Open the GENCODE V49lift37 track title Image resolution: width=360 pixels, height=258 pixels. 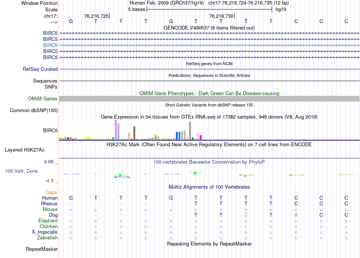pos(209,28)
